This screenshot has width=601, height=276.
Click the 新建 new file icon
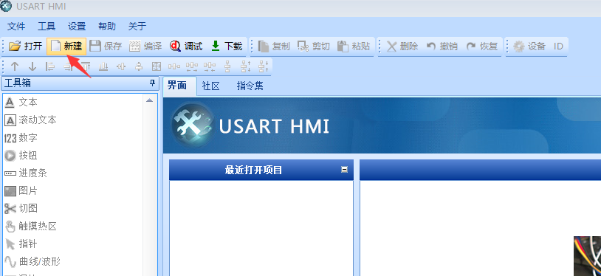click(56, 46)
